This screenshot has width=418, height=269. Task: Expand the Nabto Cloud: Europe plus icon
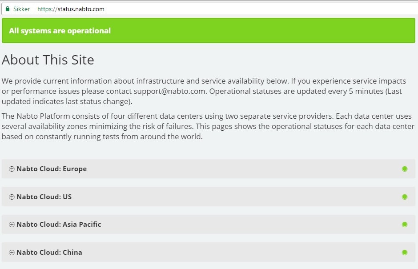(x=12, y=169)
